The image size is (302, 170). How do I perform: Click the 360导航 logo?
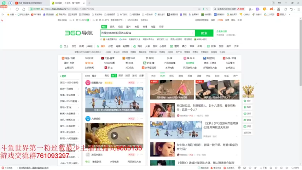pos(79,33)
